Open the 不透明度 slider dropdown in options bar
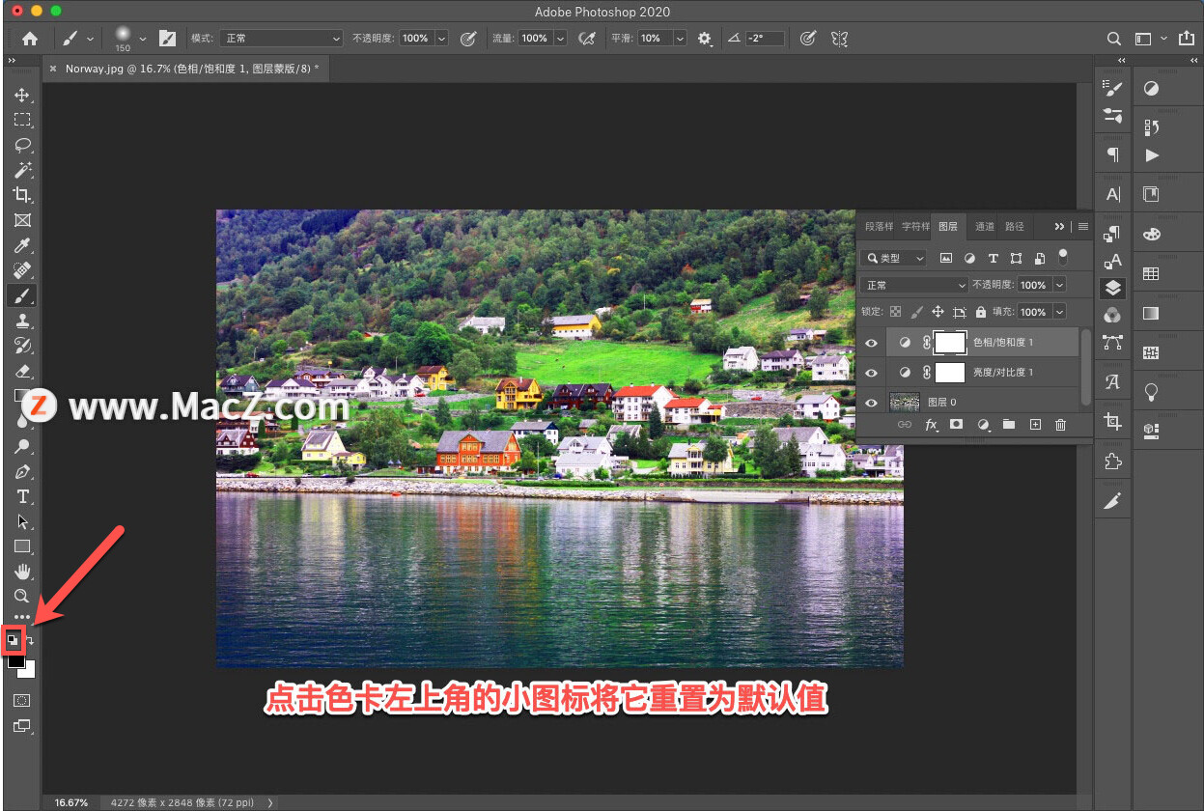Viewport: 1204px width, 811px height. [441, 39]
